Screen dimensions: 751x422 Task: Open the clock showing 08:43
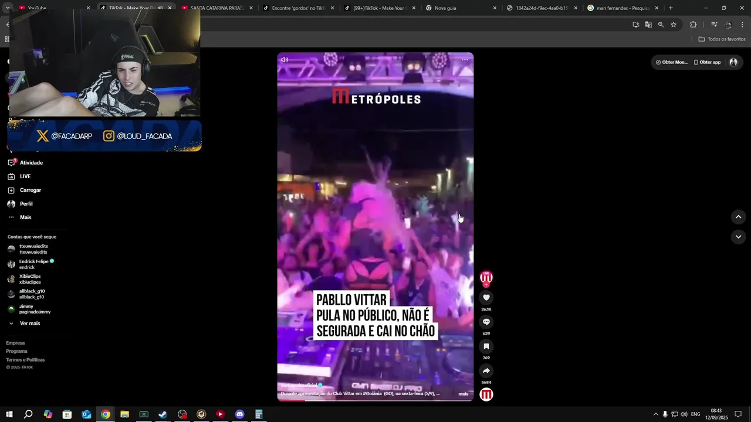(716, 414)
